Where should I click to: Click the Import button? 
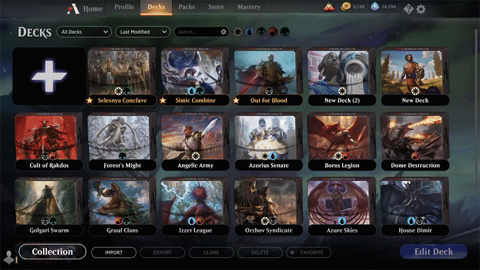click(114, 252)
